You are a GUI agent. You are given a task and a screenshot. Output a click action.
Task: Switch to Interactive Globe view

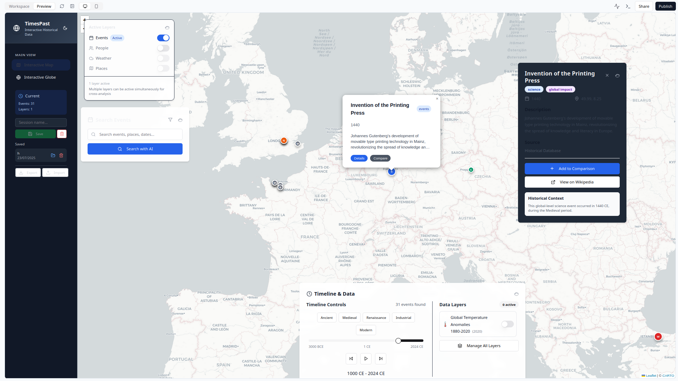coord(40,78)
